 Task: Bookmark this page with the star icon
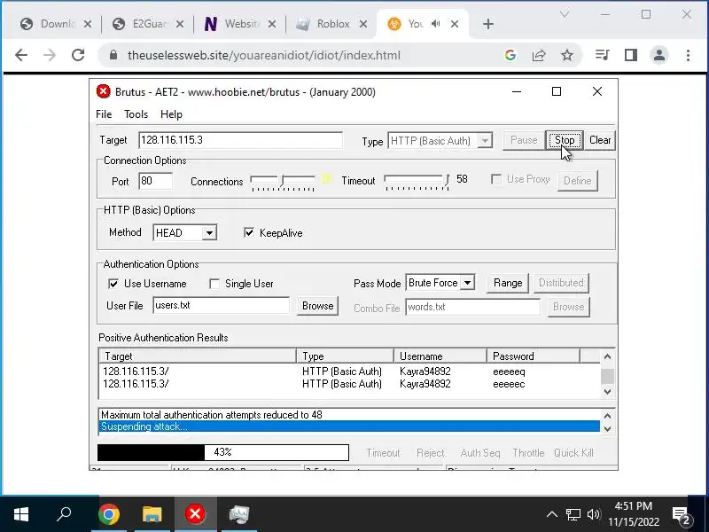point(567,55)
